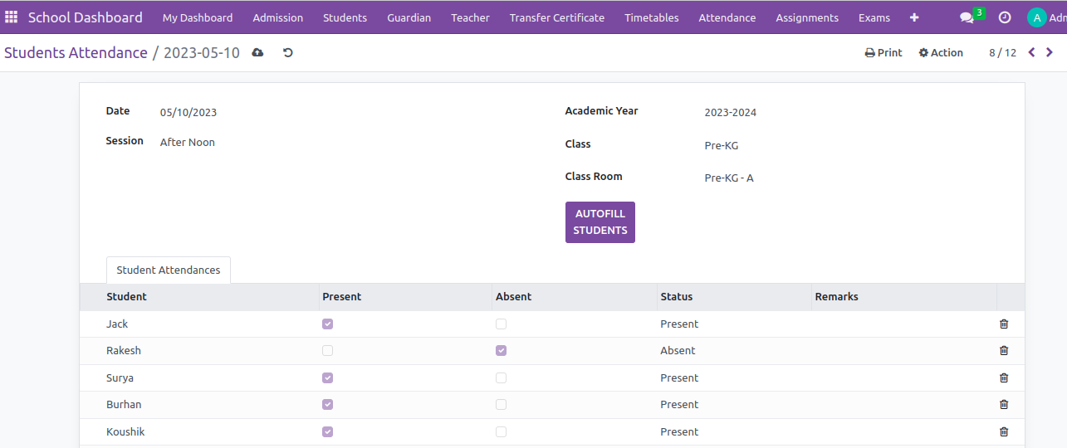Open the Class field Pre-KG
1067x448 pixels.
tap(722, 146)
